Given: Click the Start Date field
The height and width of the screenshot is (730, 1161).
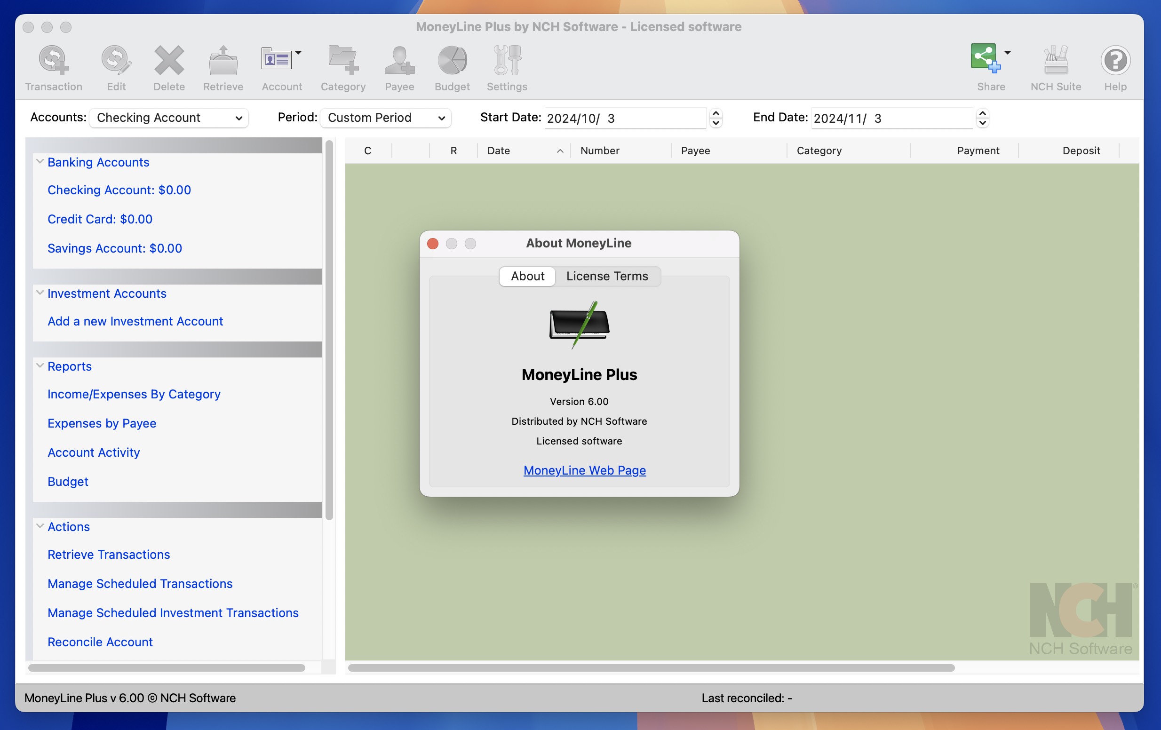Looking at the screenshot, I should tap(625, 118).
